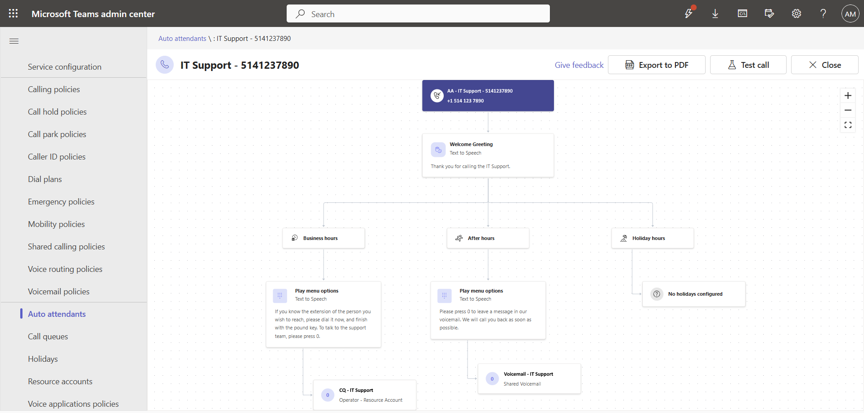This screenshot has height=413, width=864.
Task: Open Mobility policies
Action: [x=56, y=224]
